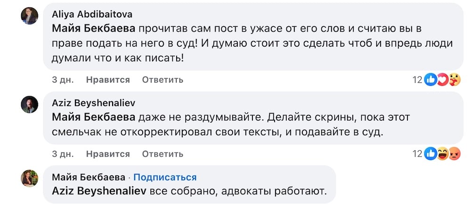This screenshot has height=206, width=471.
Task: Click thumbs-up reaction on Aziz's comment
Action: click(x=430, y=154)
